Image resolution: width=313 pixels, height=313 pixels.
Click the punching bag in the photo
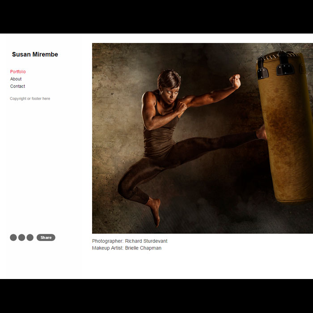coord(285,127)
